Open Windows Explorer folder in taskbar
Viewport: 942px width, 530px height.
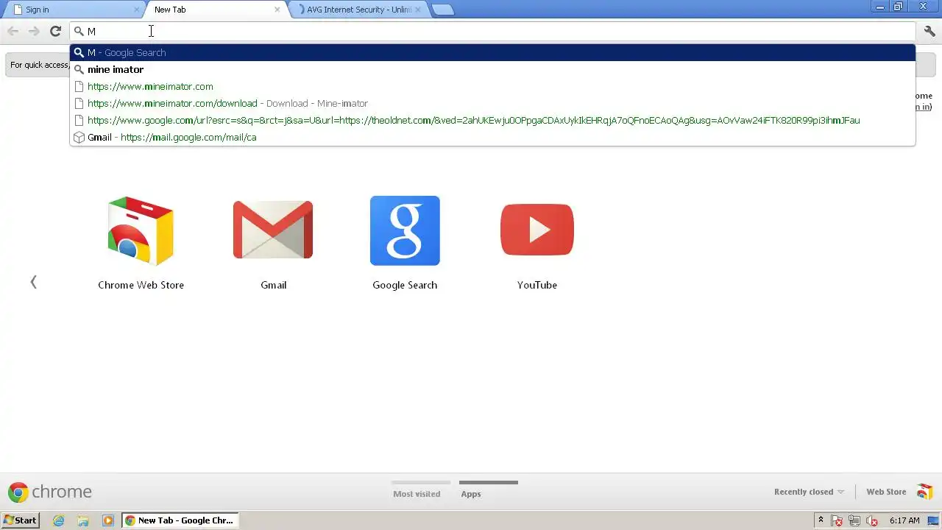tap(83, 520)
